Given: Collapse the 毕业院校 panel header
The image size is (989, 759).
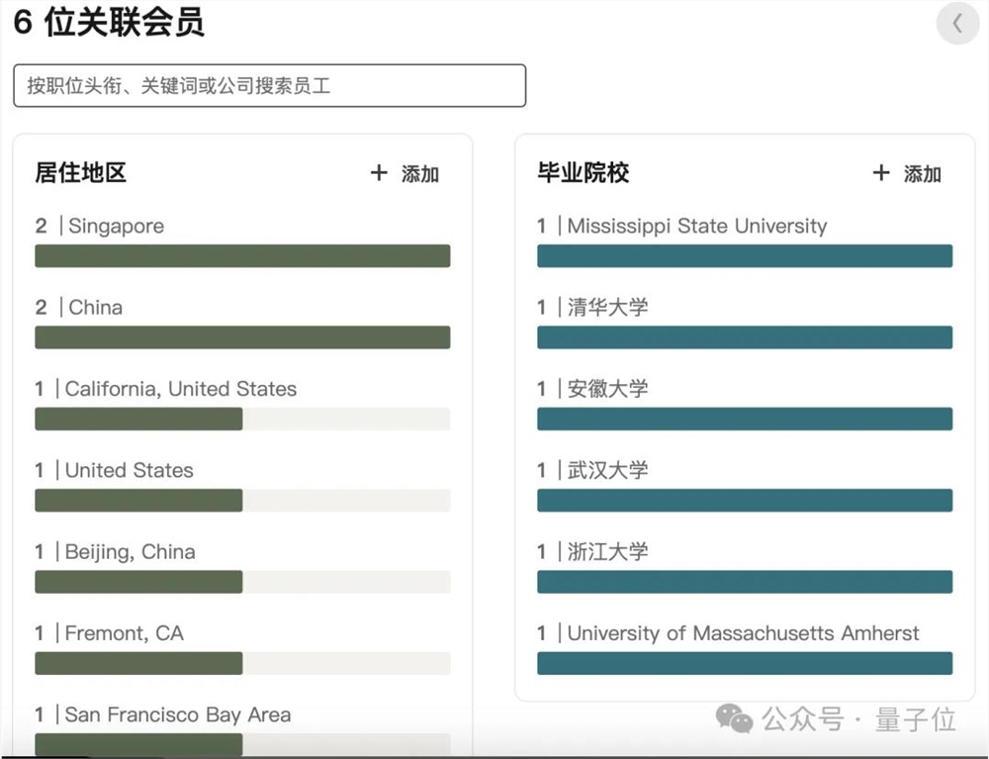Looking at the screenshot, I should (x=582, y=173).
